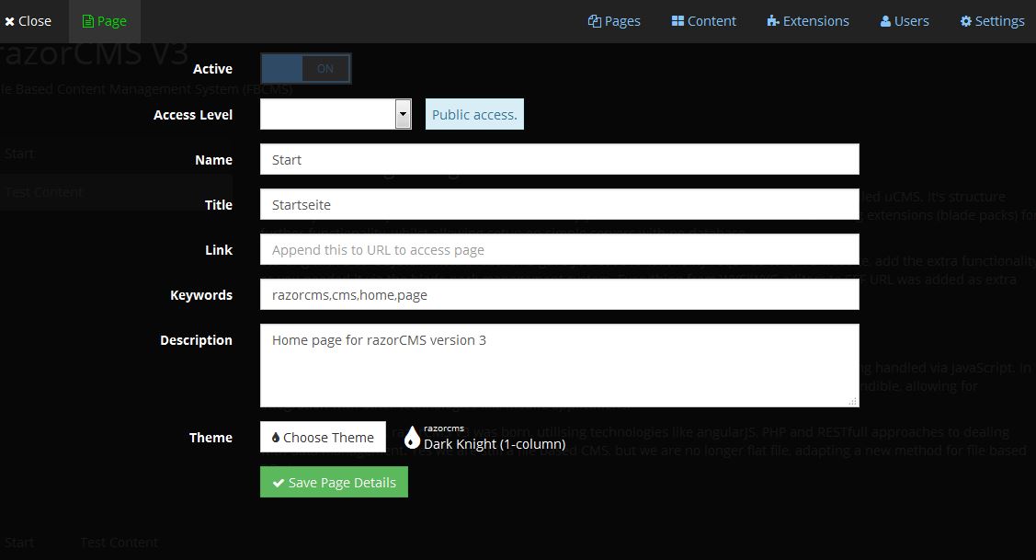This screenshot has height=560, width=1036.
Task: Click the Access Level dropdown arrow
Action: (403, 114)
